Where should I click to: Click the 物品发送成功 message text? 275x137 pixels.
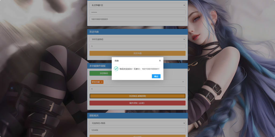point(139,69)
